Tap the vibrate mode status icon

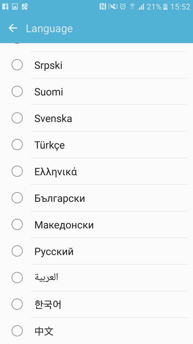tap(113, 7)
